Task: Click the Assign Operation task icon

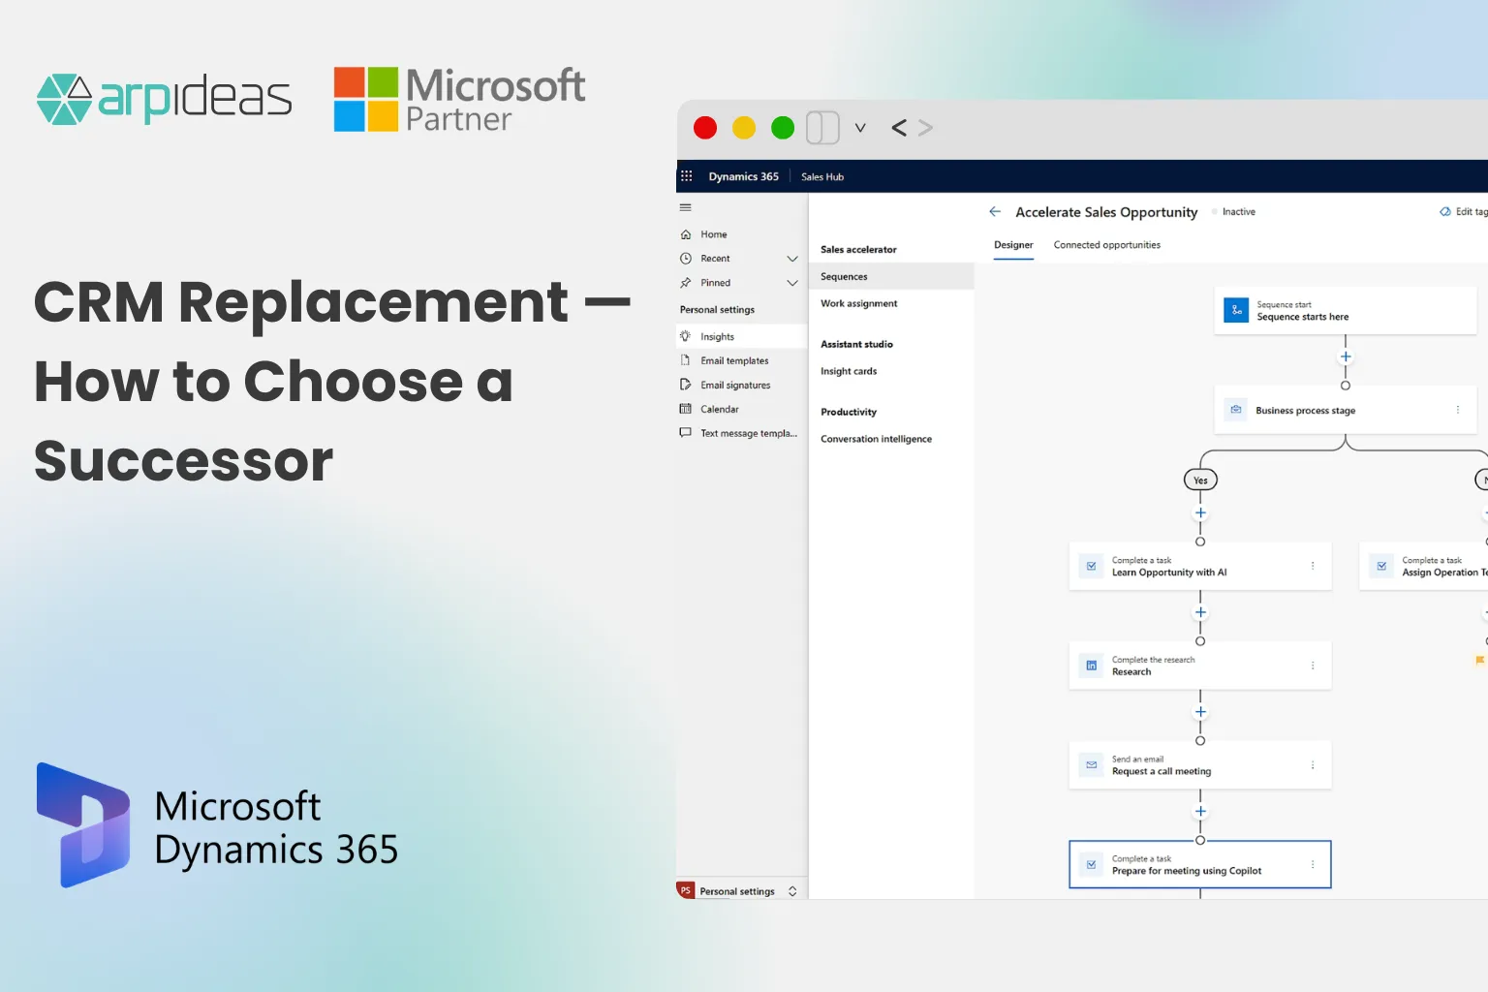Action: coord(1381,566)
